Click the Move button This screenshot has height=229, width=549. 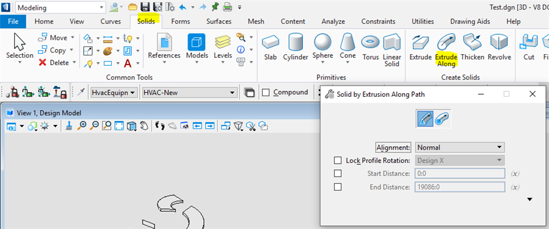point(53,38)
